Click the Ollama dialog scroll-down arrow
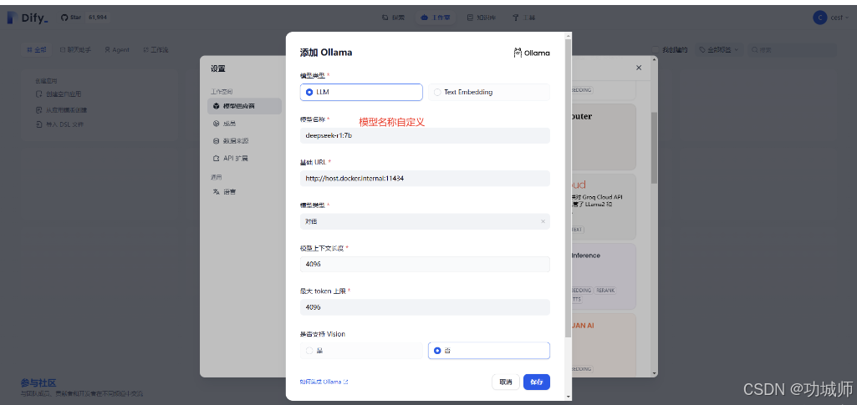Image resolution: width=857 pixels, height=405 pixels. pos(569,397)
